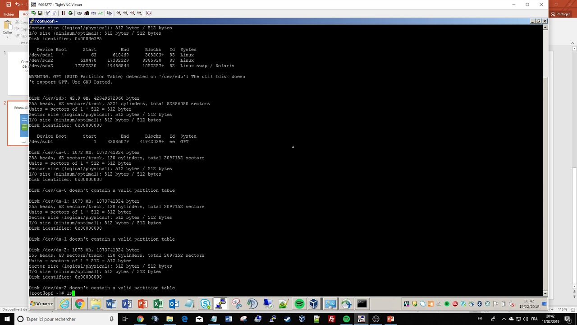This screenshot has width=577, height=325.
Task: Open Outlook on the remote taskbar
Action: (x=174, y=304)
